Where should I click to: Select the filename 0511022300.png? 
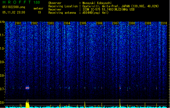[x=14, y=7]
